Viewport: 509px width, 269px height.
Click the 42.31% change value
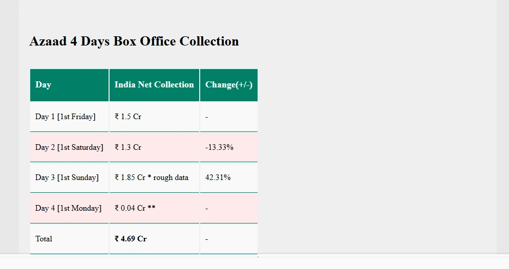218,177
